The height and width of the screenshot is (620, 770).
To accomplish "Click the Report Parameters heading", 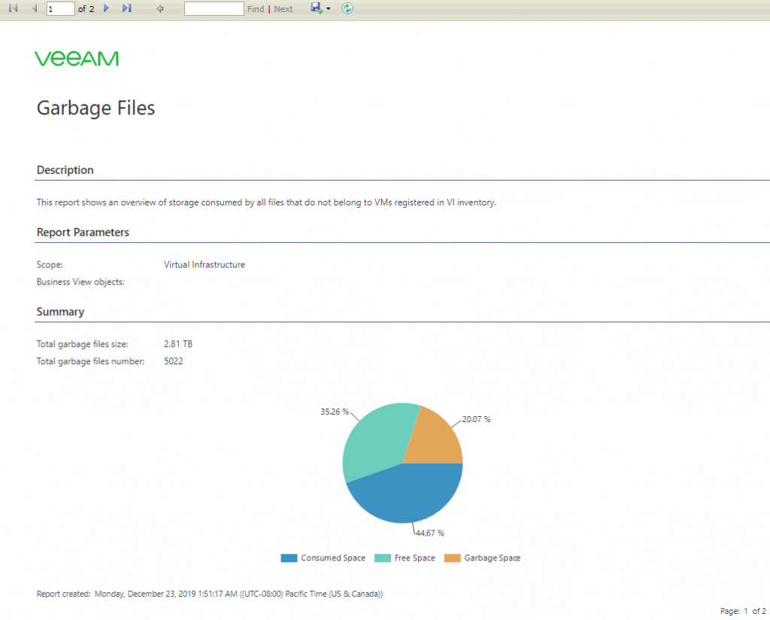I will point(83,232).
